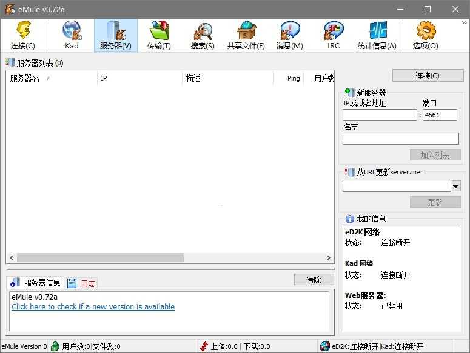The height and width of the screenshot is (353, 470).
Task: Switch to the 服务器信息 tab
Action: (35, 283)
